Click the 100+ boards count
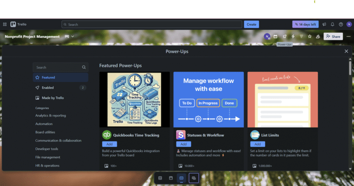 (x=111, y=166)
